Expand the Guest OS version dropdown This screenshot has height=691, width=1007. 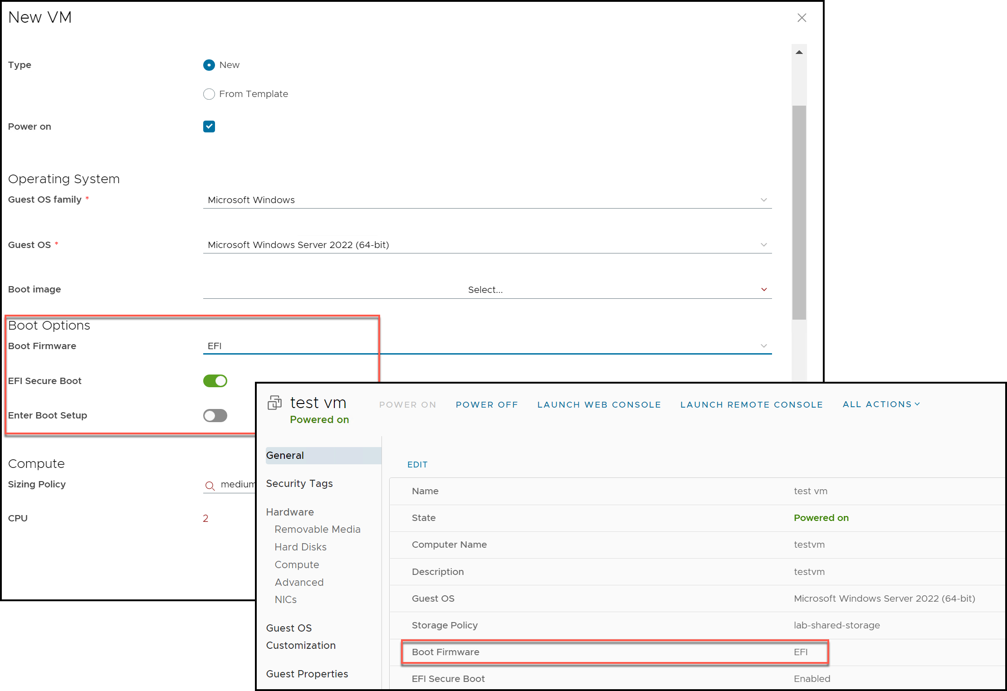tap(487, 245)
